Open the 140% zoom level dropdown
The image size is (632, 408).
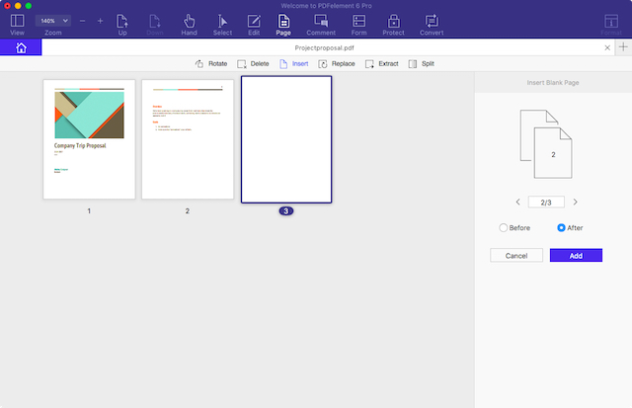pos(52,21)
